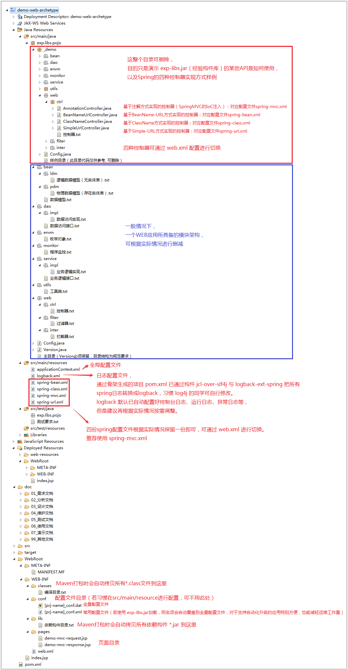This screenshot has height=670, width=348.
Task: Click the [prj-name]_conf.dat file icon
Action: [x=40, y=605]
